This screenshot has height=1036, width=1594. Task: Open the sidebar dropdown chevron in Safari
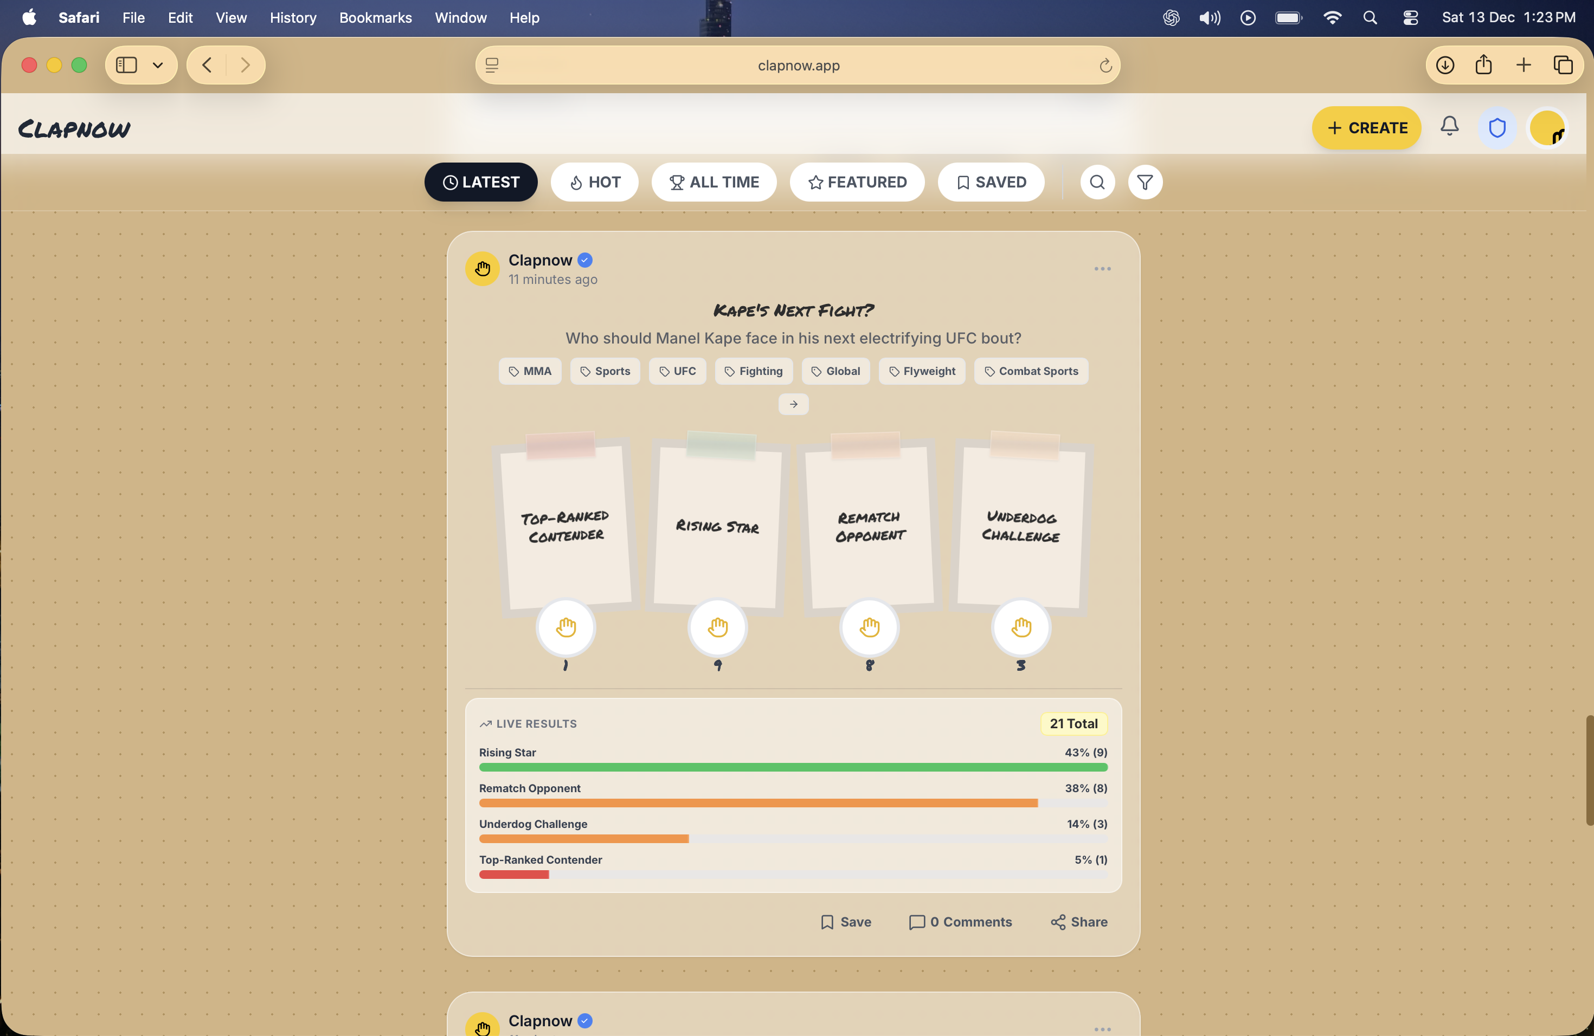(x=158, y=65)
